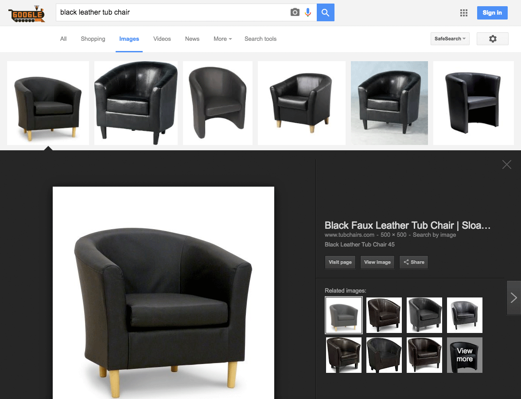This screenshot has height=399, width=521.
Task: Select the Images tab
Action: tap(129, 39)
